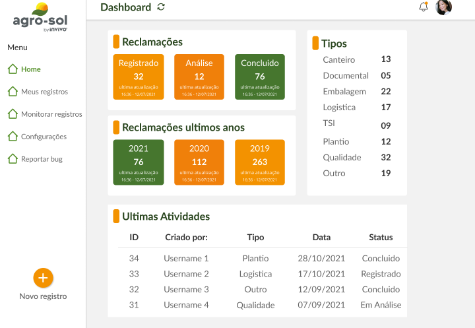Refresh the Dashboard with the reload icon
The image size is (475, 328).
coord(161,7)
